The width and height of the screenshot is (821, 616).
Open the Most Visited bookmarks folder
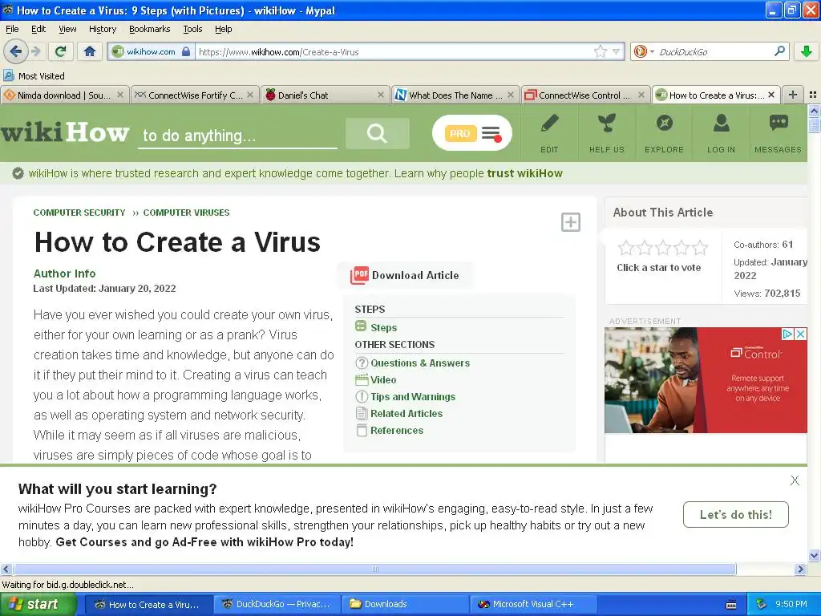pyautogui.click(x=34, y=76)
